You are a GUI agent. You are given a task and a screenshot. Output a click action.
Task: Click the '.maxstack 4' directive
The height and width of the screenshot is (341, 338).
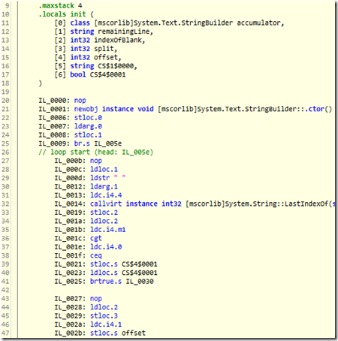coord(60,5)
